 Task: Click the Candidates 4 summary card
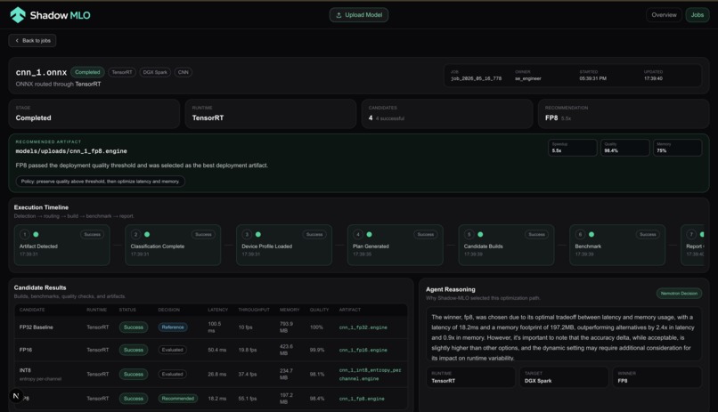(447, 113)
